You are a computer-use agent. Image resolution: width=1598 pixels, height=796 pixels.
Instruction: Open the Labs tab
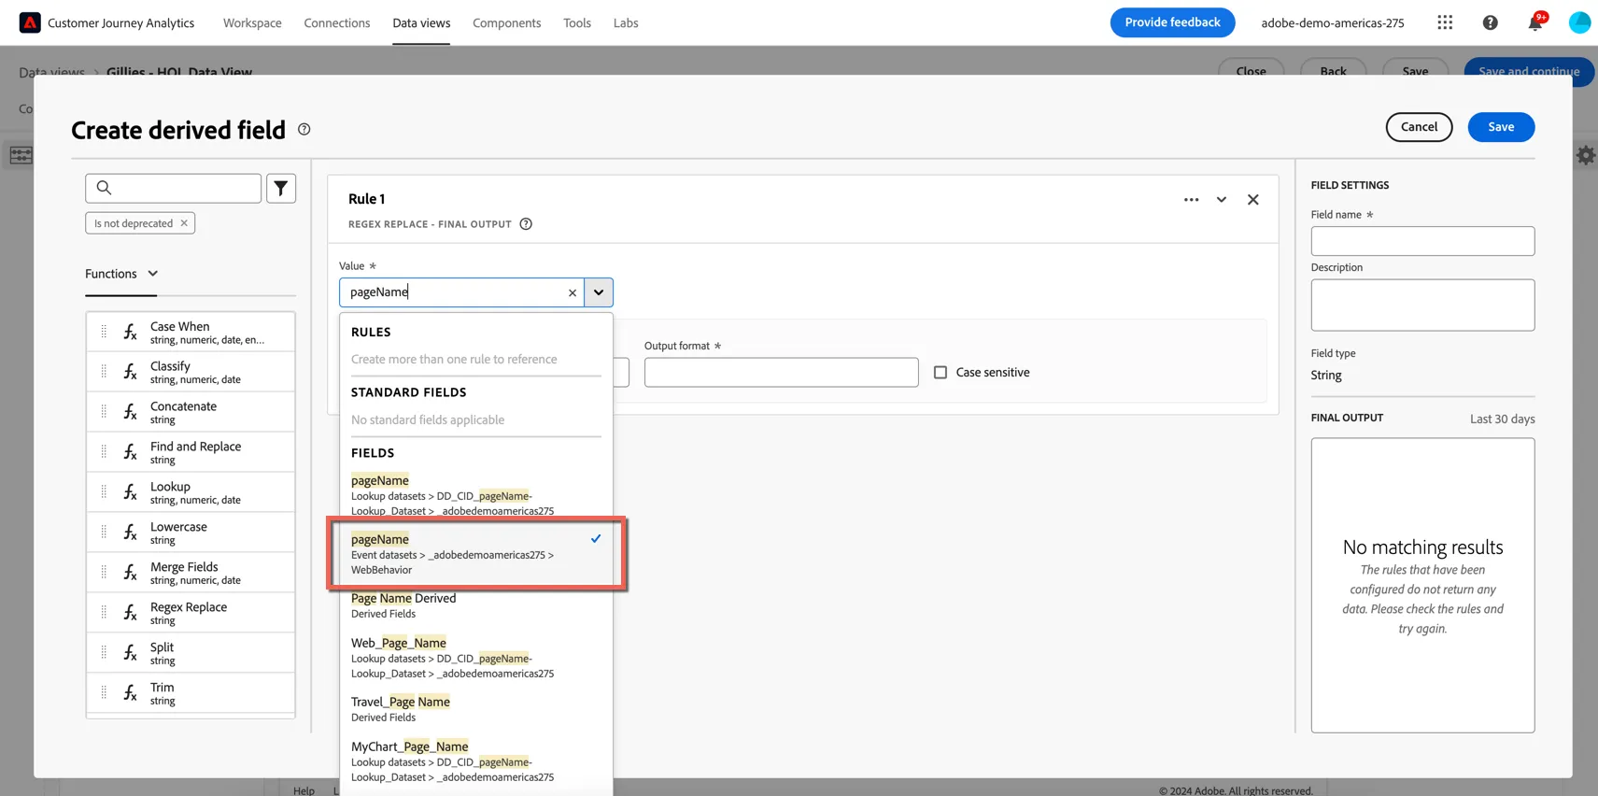point(626,22)
